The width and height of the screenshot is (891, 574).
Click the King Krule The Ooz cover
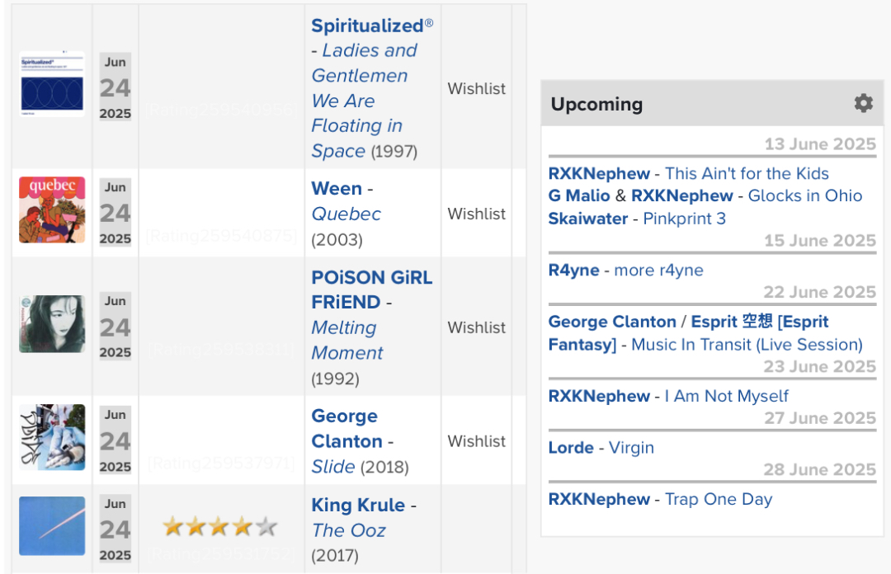coord(52,525)
